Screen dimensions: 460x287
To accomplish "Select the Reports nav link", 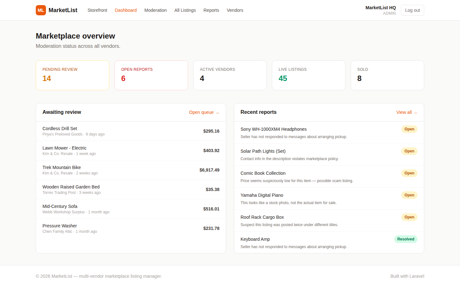I will 211,10.
